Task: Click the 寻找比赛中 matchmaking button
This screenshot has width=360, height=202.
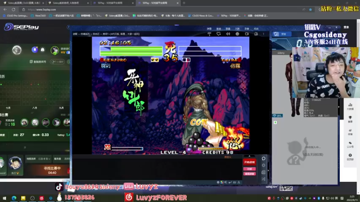Action: (x=52, y=170)
